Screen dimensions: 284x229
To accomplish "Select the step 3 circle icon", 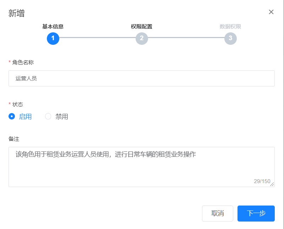I will [230, 38].
